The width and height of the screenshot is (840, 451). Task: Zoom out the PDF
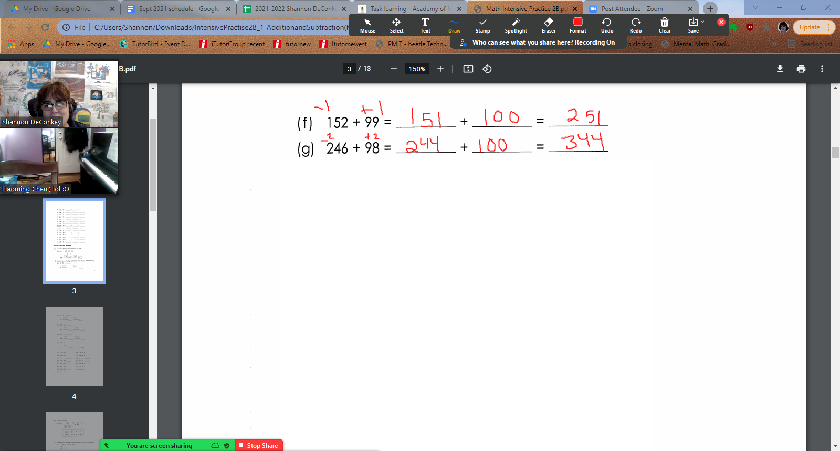pos(393,69)
